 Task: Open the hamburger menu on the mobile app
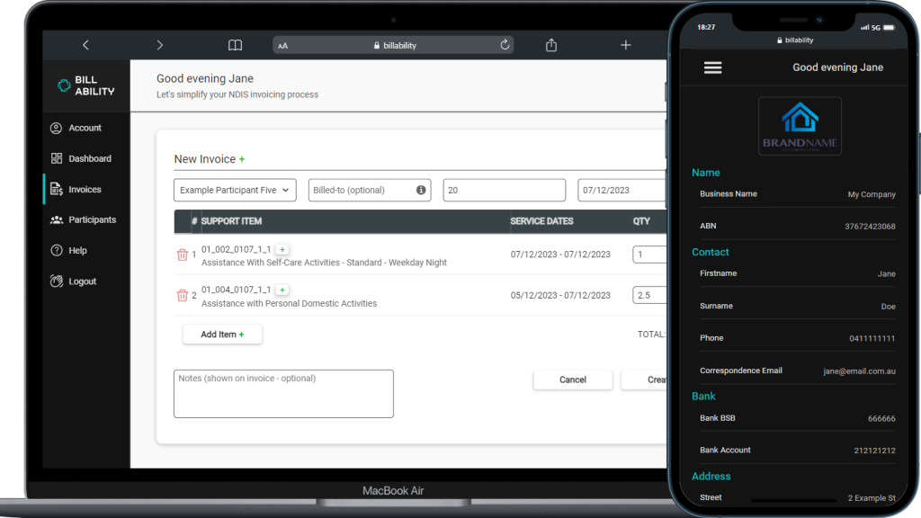pos(713,67)
